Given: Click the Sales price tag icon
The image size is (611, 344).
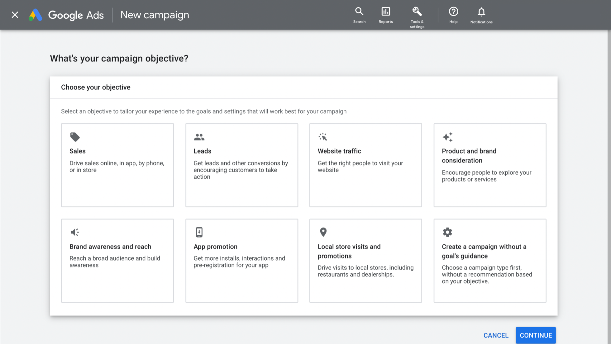Looking at the screenshot, I should pyautogui.click(x=75, y=137).
